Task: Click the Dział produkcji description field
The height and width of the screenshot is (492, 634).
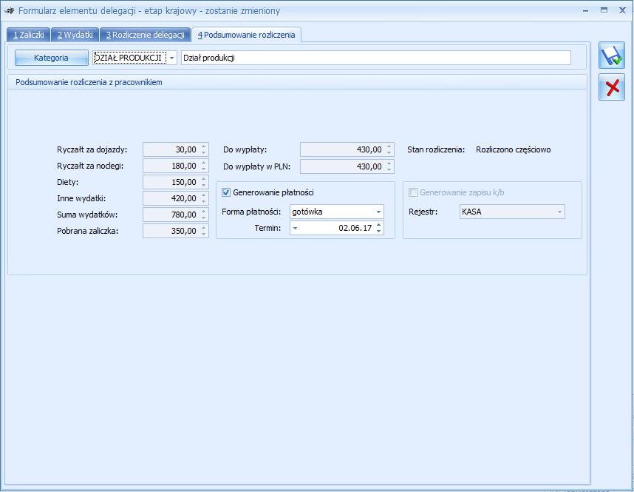Action: (376, 58)
